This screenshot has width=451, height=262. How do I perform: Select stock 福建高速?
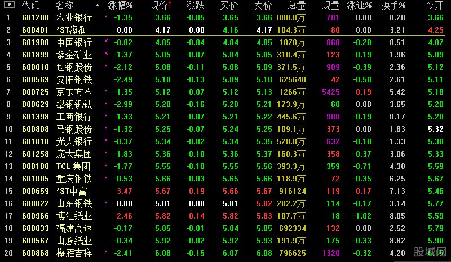tap(74, 228)
